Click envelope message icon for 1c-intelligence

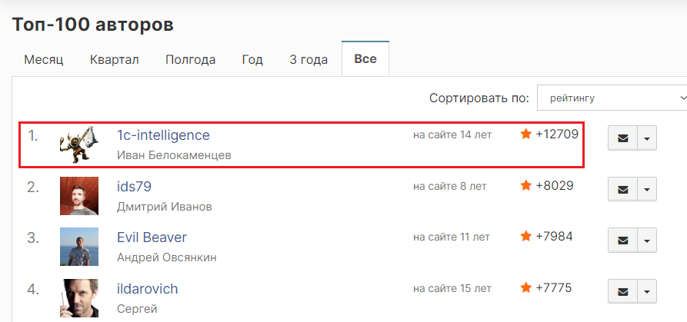622,138
